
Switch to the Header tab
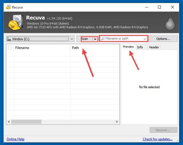(x=154, y=47)
